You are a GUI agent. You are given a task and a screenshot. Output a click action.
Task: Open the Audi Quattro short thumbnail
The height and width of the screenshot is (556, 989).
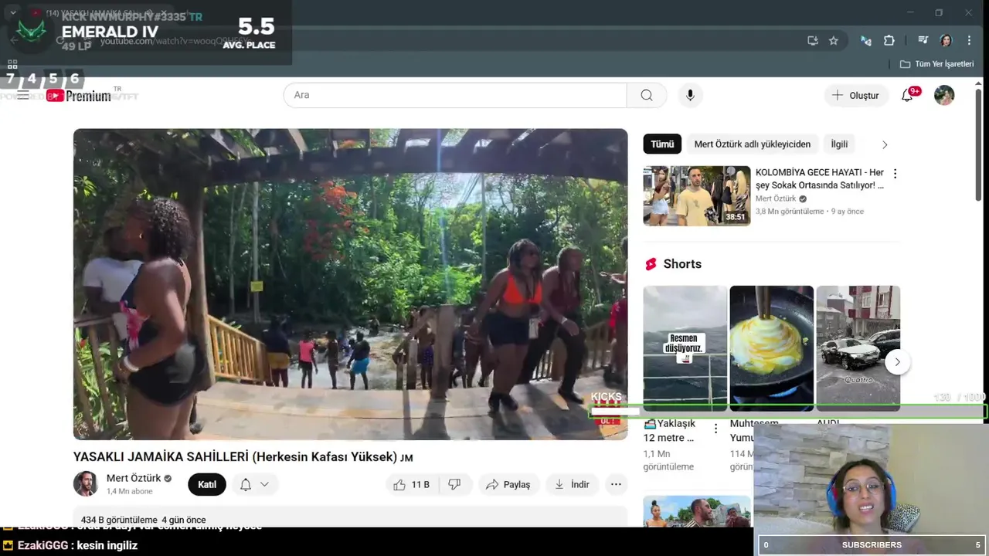tap(858, 348)
